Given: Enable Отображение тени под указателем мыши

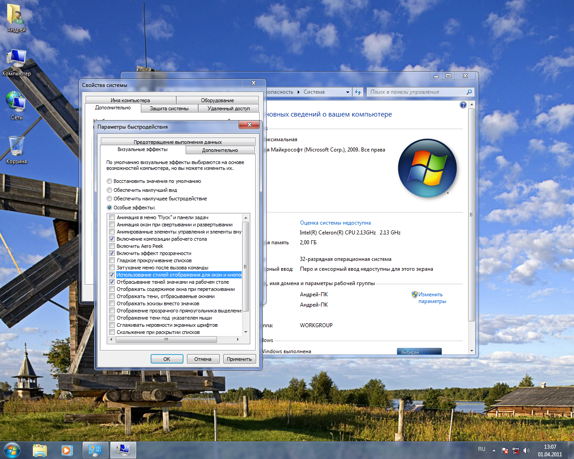Looking at the screenshot, I should (112, 318).
